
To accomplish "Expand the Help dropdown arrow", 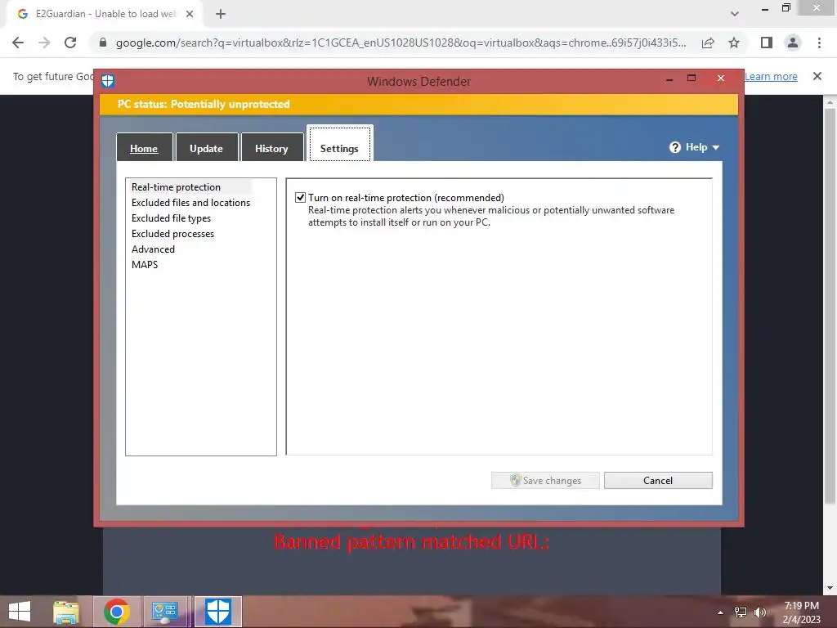I will pyautogui.click(x=716, y=147).
